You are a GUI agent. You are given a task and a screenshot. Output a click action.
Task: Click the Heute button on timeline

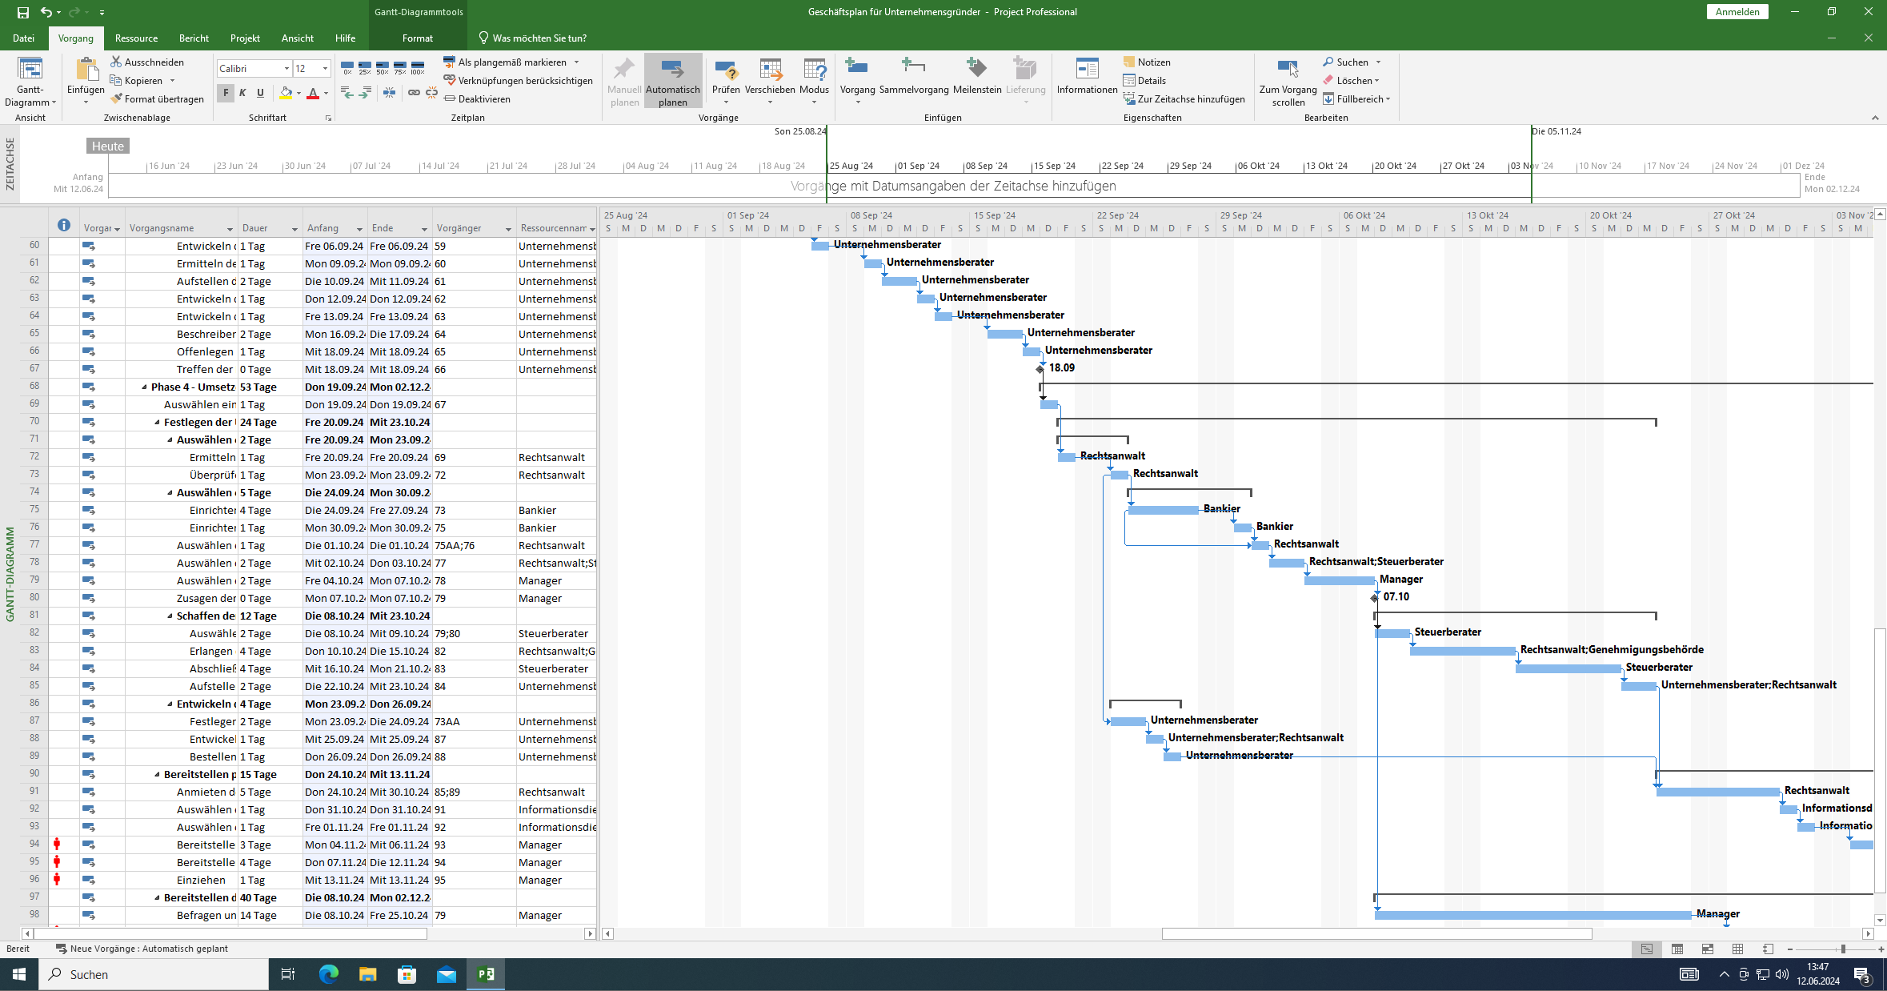point(107,146)
